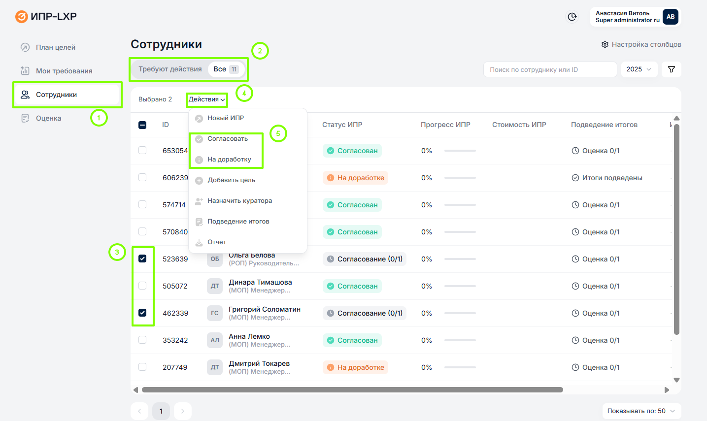Open the filter funnel icon
The width and height of the screenshot is (707, 421).
[x=671, y=69]
